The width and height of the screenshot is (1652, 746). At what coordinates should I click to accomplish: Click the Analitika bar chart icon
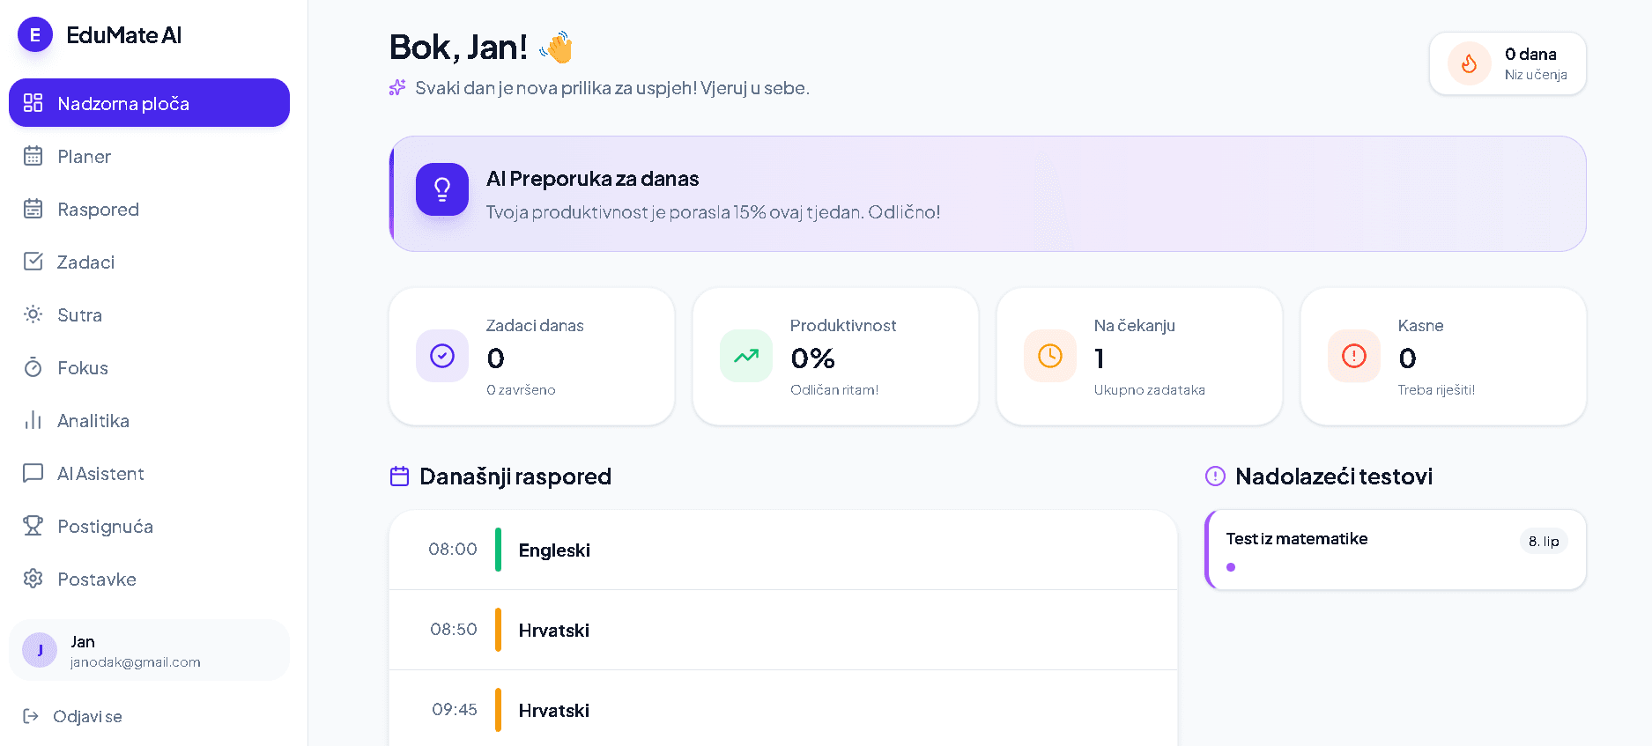point(33,420)
